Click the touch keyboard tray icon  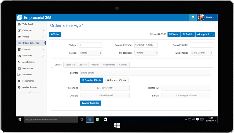[x=202, y=119]
